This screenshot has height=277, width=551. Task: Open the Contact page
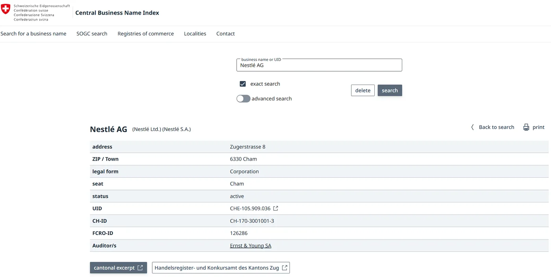[226, 34]
